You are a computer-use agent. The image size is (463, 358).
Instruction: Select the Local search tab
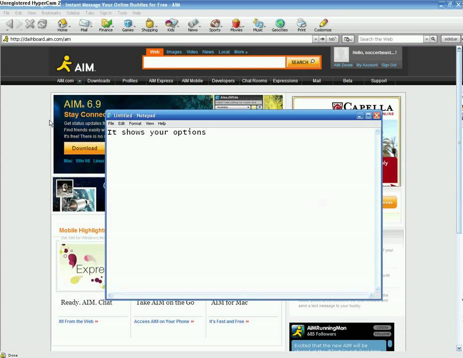[224, 52]
